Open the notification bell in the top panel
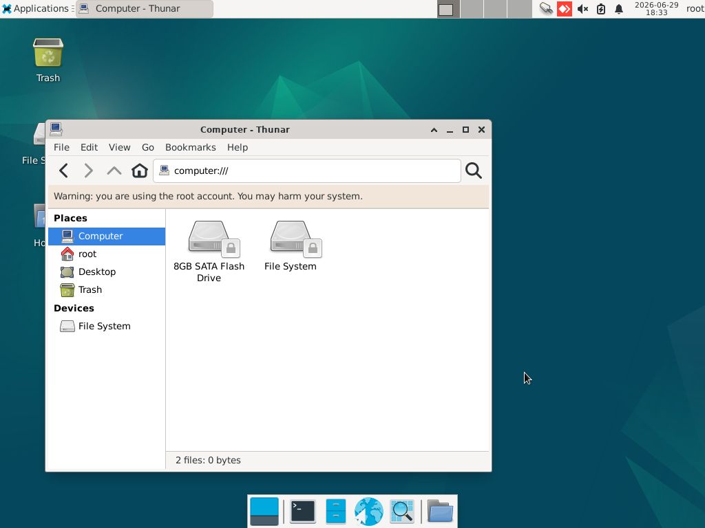 (x=619, y=9)
